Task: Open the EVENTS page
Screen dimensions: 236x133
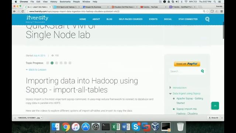Action: click(x=153, y=19)
